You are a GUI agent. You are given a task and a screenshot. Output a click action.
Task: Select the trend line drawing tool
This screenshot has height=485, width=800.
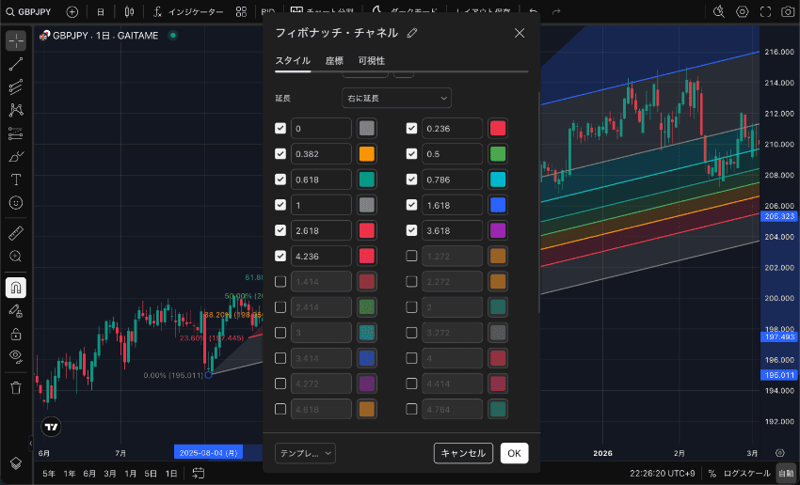(16, 64)
